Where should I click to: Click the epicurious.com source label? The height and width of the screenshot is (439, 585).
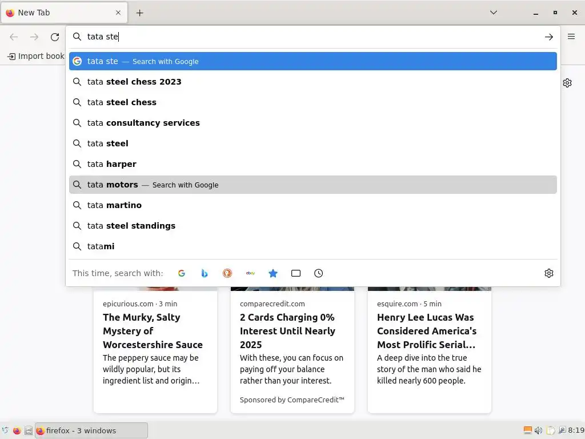[128, 304]
